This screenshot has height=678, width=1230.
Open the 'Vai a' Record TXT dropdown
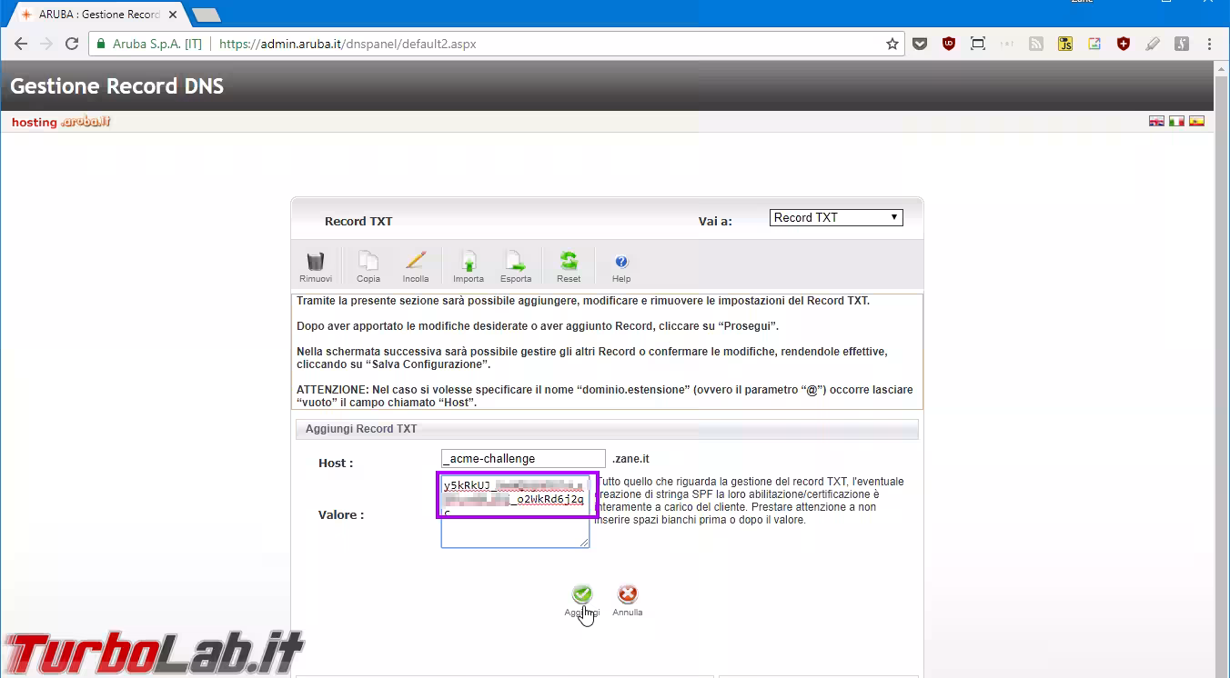click(835, 218)
